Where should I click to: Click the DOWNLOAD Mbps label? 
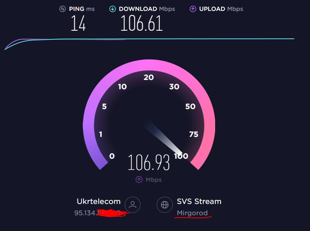(147, 9)
